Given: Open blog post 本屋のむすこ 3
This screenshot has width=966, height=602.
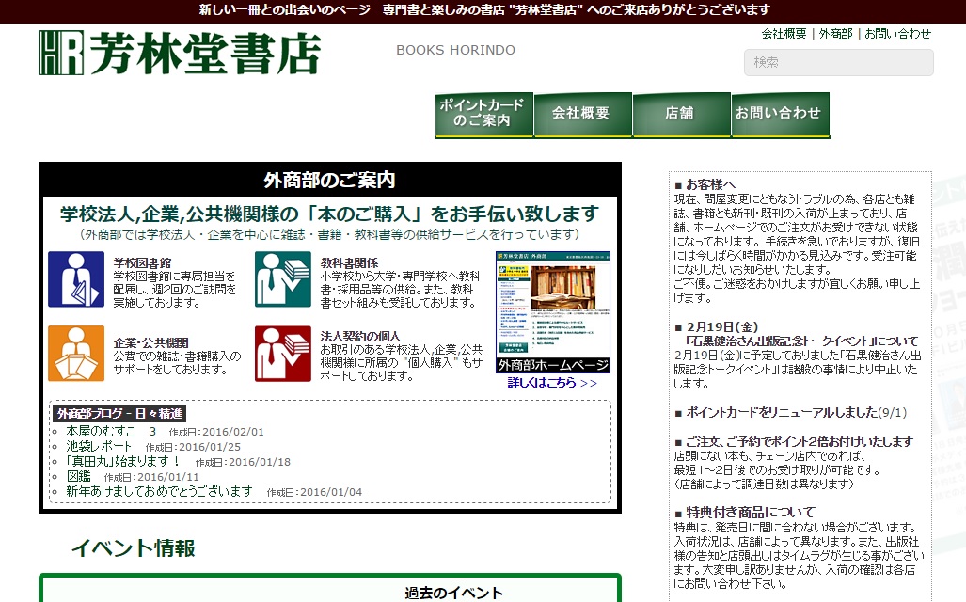Looking at the screenshot, I should click(111, 432).
